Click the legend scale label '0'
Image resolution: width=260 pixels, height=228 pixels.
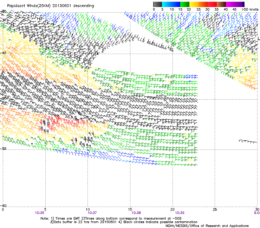click(154, 9)
